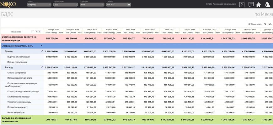Image resolution: width=273 pixels, height=125 pixels.
Task: Collapse the Приход row group
Action: point(41,51)
